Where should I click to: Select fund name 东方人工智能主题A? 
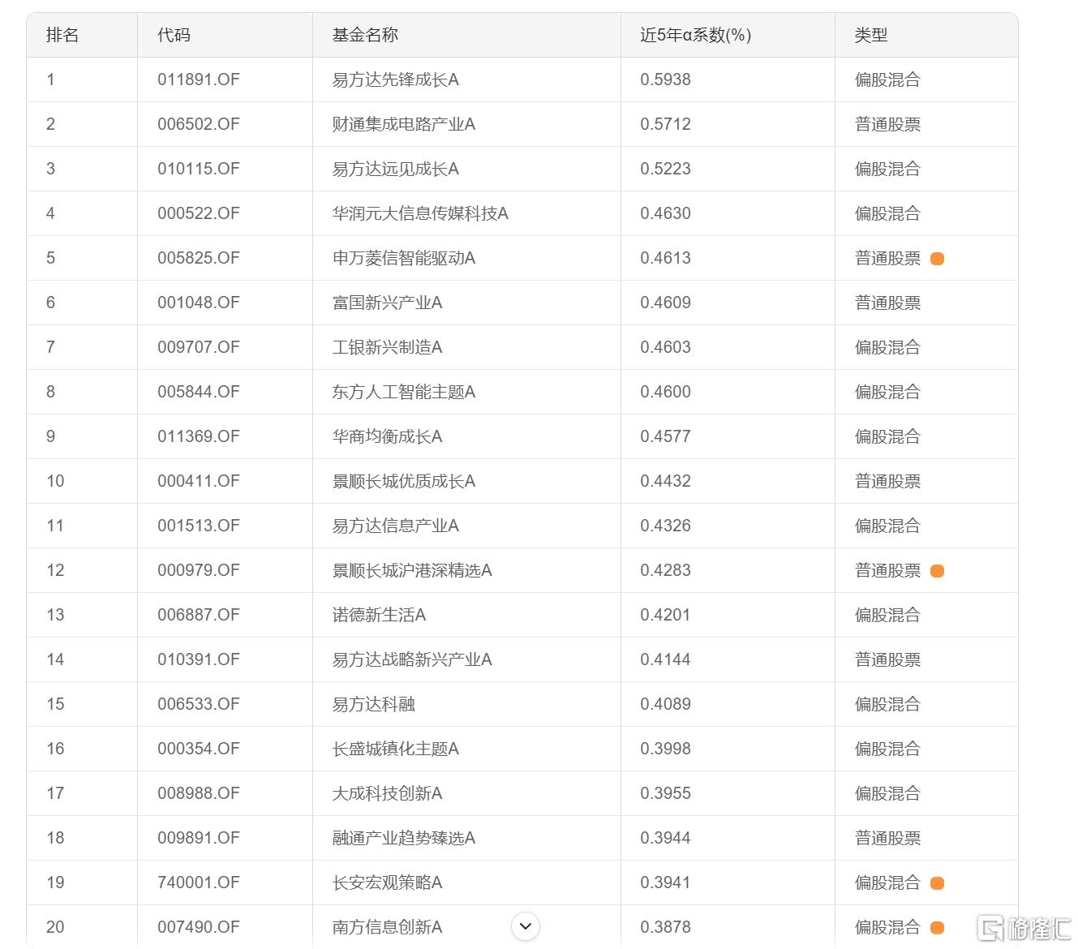(404, 392)
